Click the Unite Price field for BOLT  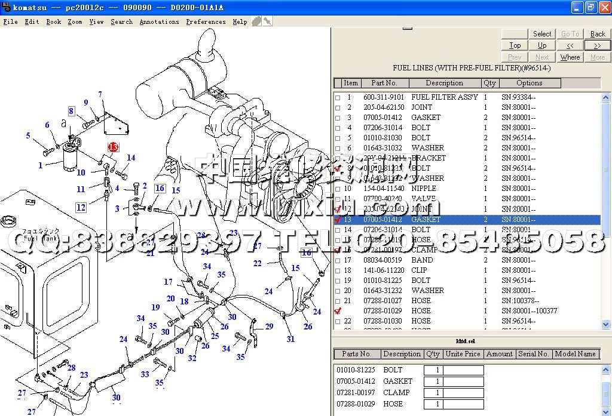tap(463, 370)
